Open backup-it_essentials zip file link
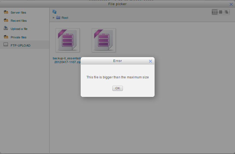Screen dimensions: 235x154 (67, 60)
